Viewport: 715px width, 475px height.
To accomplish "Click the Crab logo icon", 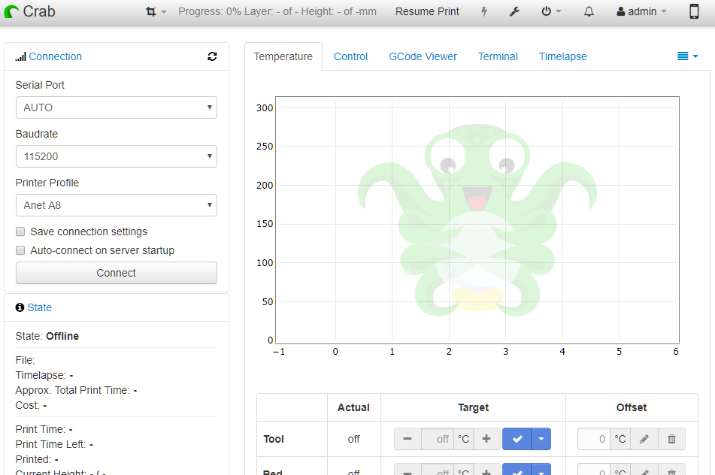I will click(x=11, y=11).
